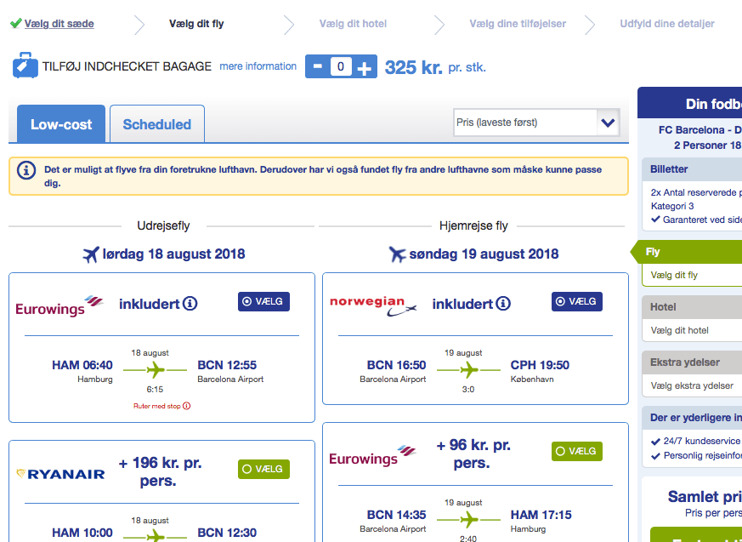The width and height of the screenshot is (742, 542).
Task: Click the info icon in yellow notice
Action: click(26, 170)
